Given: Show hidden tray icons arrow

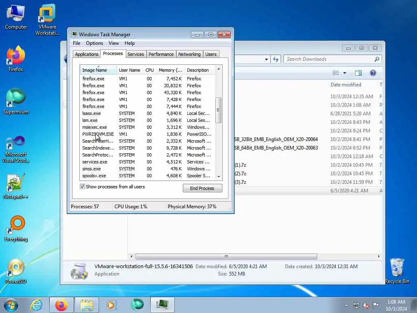Looking at the screenshot, I should [346, 306].
